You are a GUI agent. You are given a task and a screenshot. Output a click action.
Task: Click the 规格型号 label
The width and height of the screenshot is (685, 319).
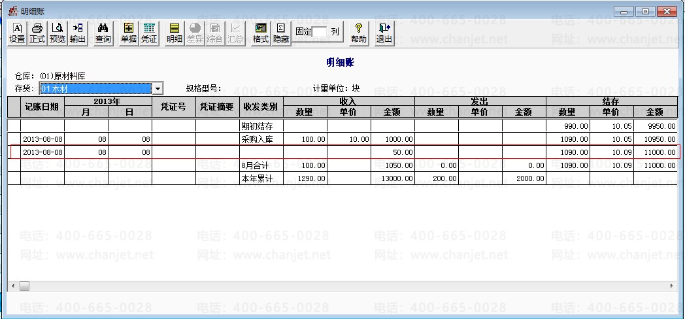click(203, 89)
